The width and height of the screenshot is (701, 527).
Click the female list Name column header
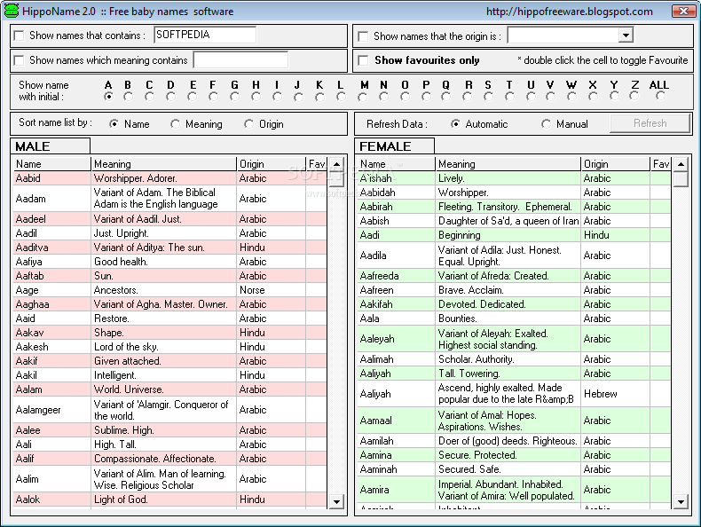(x=396, y=164)
